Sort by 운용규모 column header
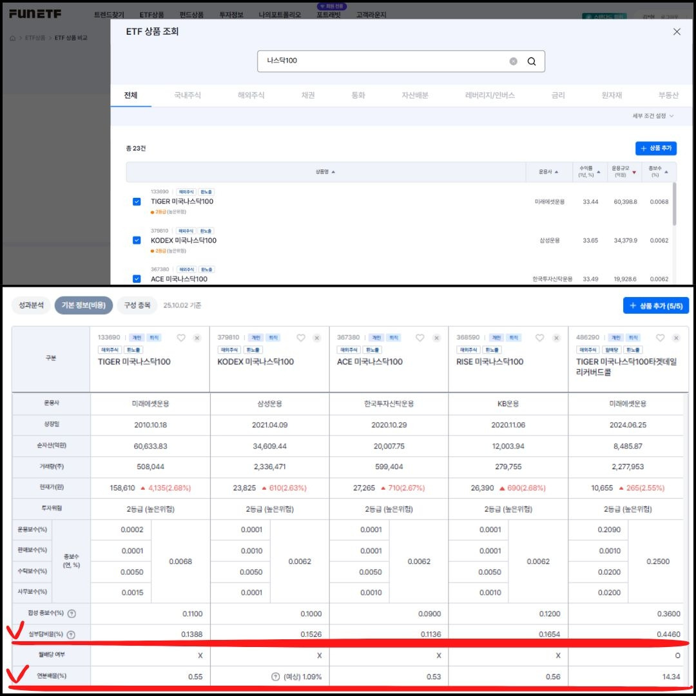Viewport: 696px width, 696px height. [624, 172]
